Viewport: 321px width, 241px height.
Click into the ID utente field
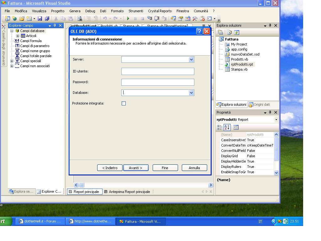(158, 72)
